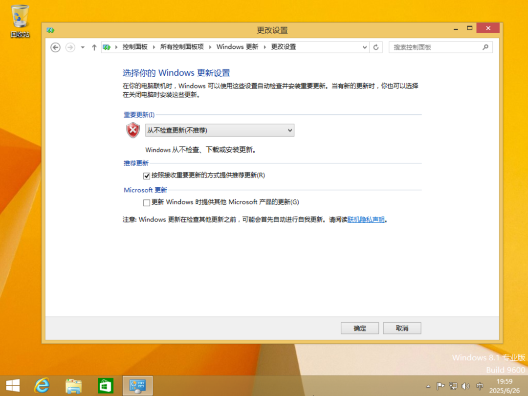Open the Start button
This screenshot has width=528, height=396.
[x=13, y=386]
